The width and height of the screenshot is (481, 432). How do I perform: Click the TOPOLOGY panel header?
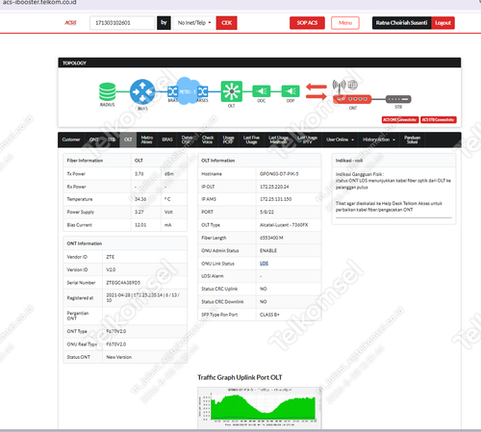tap(260, 63)
